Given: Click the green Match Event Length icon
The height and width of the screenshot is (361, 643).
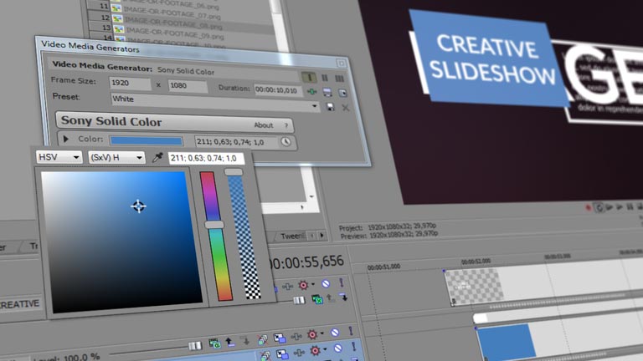Looking at the screenshot, I should (x=312, y=91).
